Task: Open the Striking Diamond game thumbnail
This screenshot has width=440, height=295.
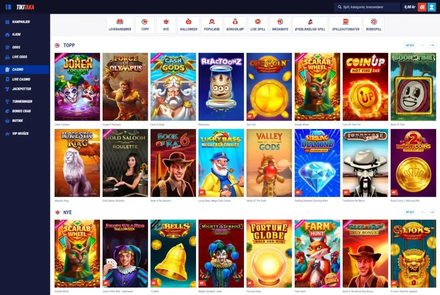Action: 318,163
